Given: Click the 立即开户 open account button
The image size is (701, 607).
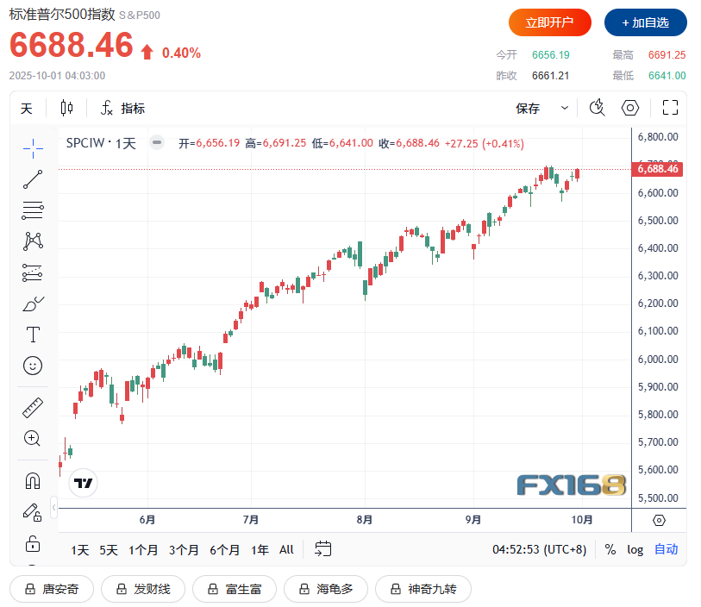Looking at the screenshot, I should [x=550, y=22].
